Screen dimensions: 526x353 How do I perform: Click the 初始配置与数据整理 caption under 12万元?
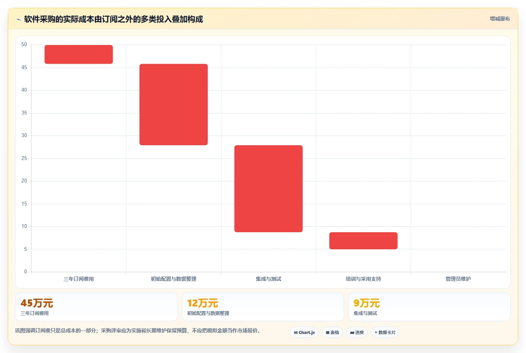208,313
